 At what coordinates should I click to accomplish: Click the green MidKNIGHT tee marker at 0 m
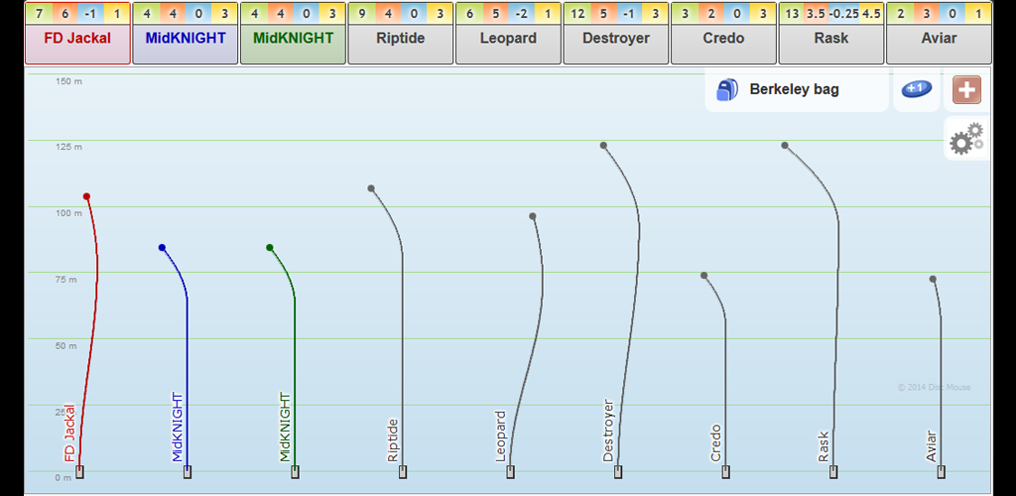(x=295, y=472)
